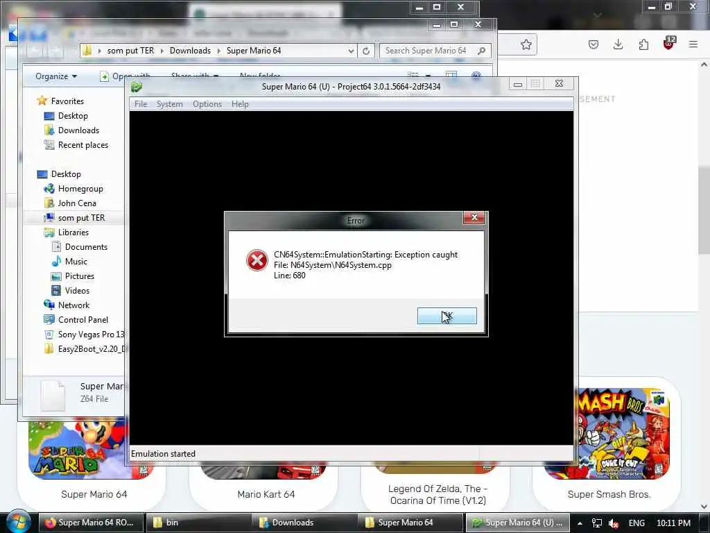Click the Windows Start orb
This screenshot has height=533, width=710.
(17, 522)
